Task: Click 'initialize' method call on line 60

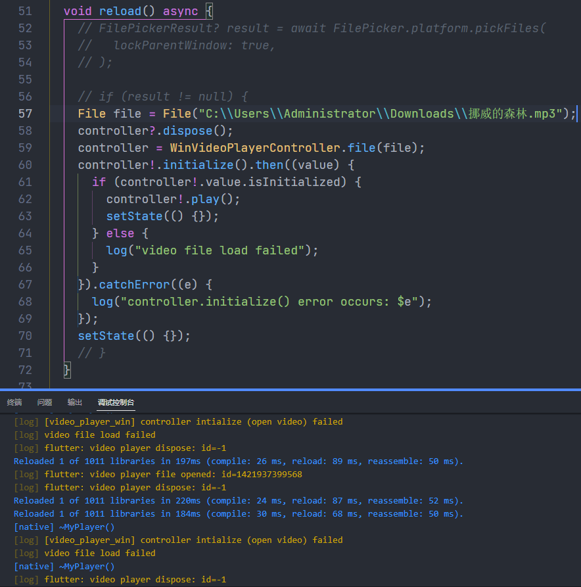Action: pyautogui.click(x=198, y=165)
